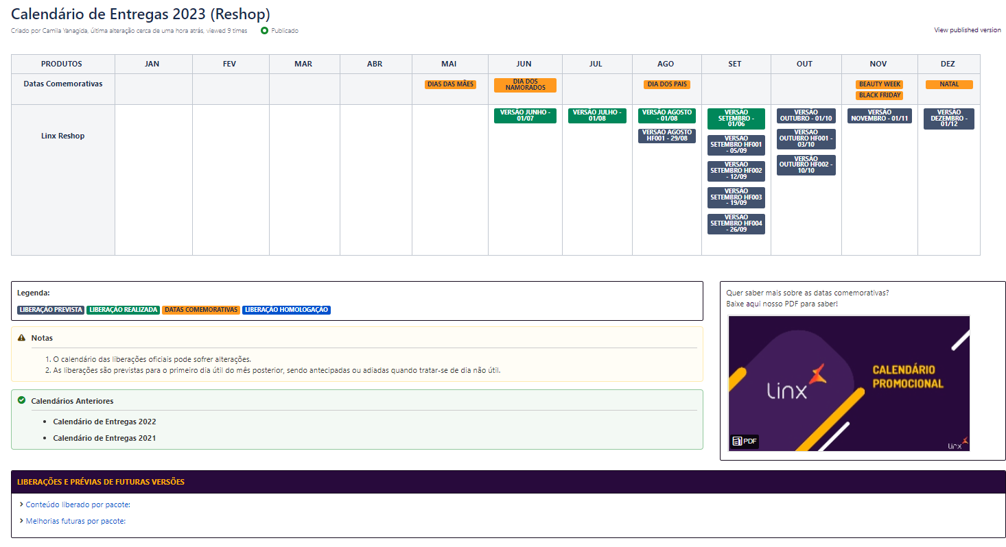1006x547 pixels.
Task: Click the Quer saber mais sobre as datas comemorativas text
Action: pyautogui.click(x=808, y=293)
